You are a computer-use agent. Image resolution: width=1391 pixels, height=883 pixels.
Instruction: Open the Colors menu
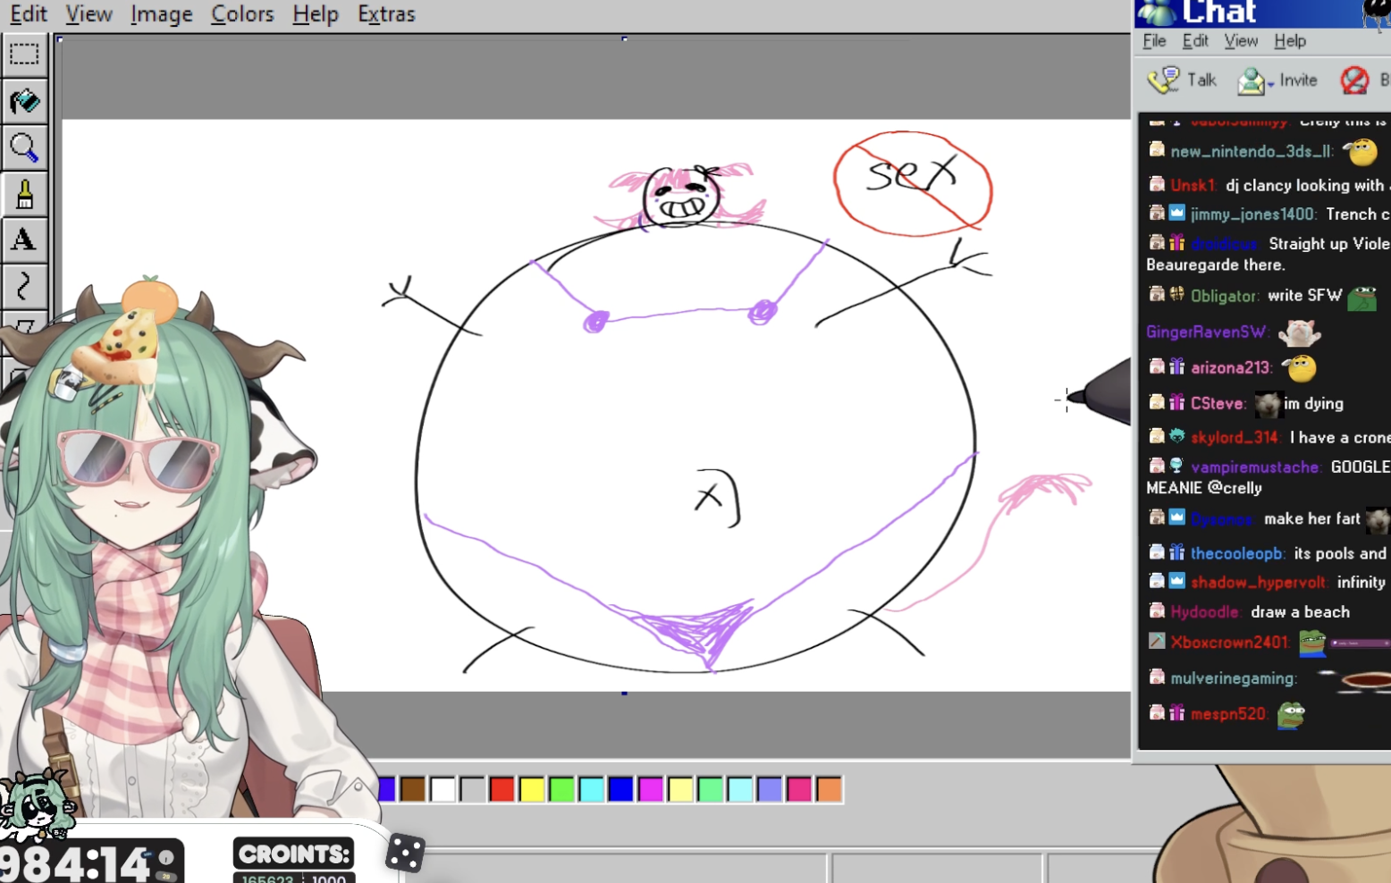pos(242,14)
